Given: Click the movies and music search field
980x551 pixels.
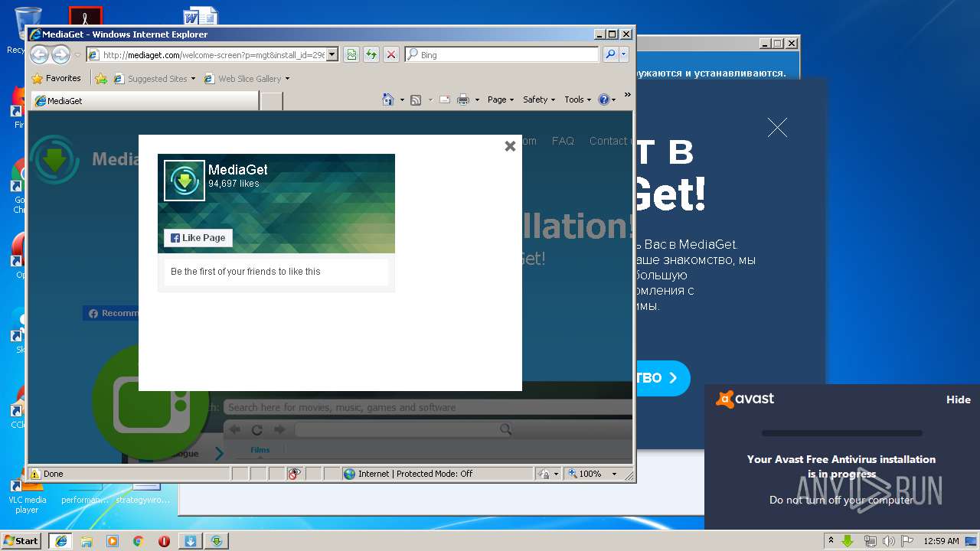Looking at the screenshot, I should point(428,407).
